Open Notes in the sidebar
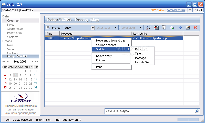This screenshot has height=123, width=205. [x=11, y=25]
